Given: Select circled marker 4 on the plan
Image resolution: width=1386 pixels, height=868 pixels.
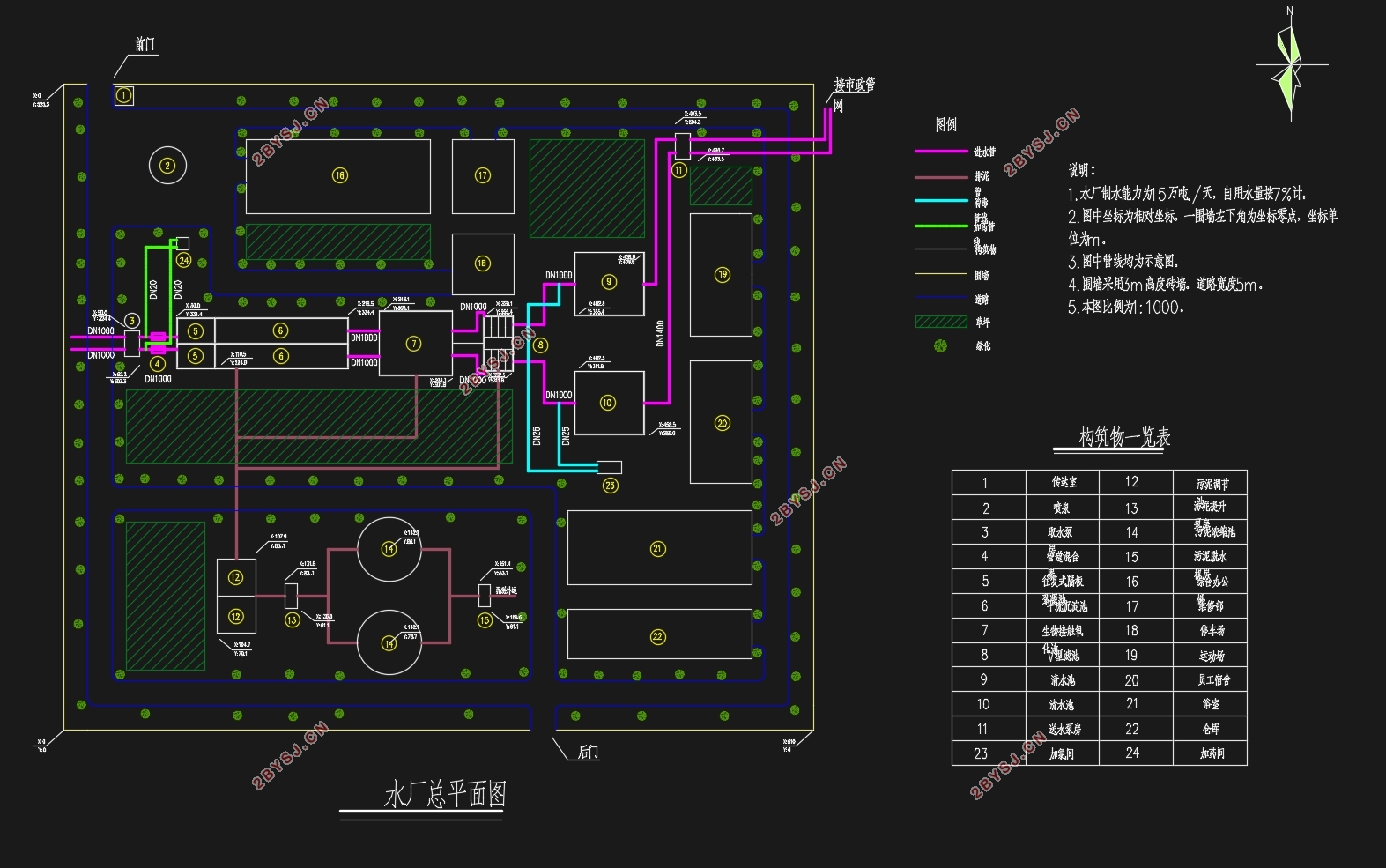Looking at the screenshot, I should click(x=157, y=363).
